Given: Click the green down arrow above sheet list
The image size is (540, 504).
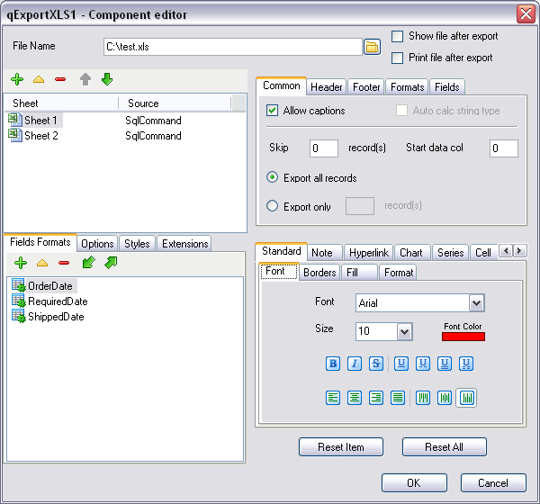Looking at the screenshot, I should click(107, 80).
